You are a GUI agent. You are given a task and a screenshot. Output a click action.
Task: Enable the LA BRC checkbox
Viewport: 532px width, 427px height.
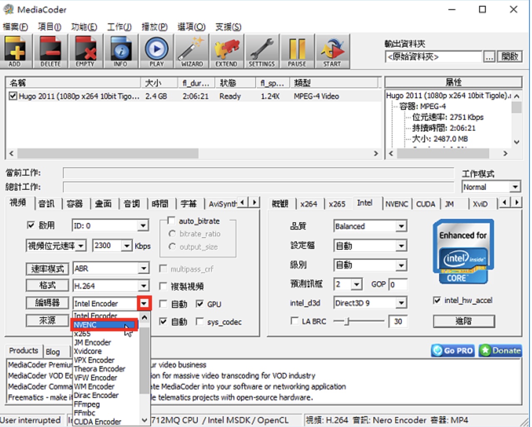click(x=294, y=321)
